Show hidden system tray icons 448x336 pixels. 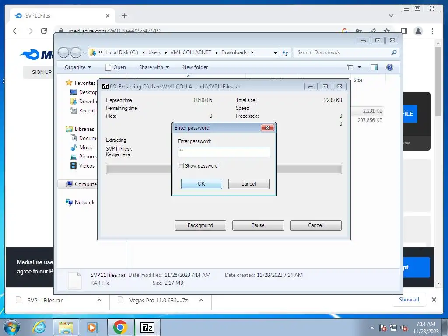[372, 328]
